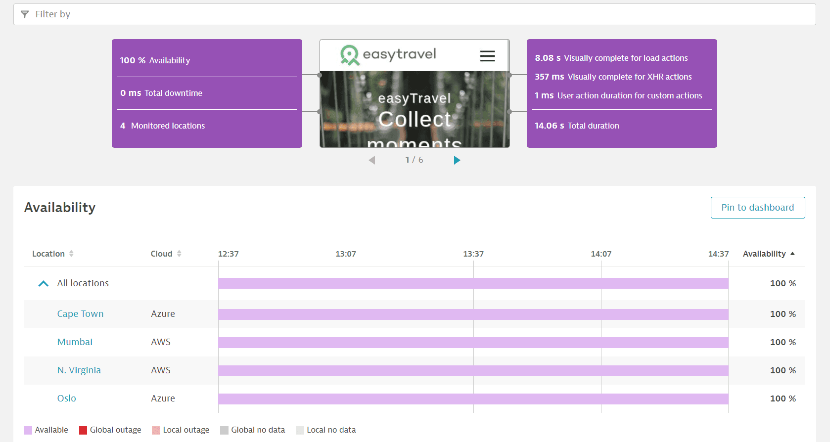Click the 12:37 timeline label
This screenshot has width=830, height=442.
click(228, 254)
